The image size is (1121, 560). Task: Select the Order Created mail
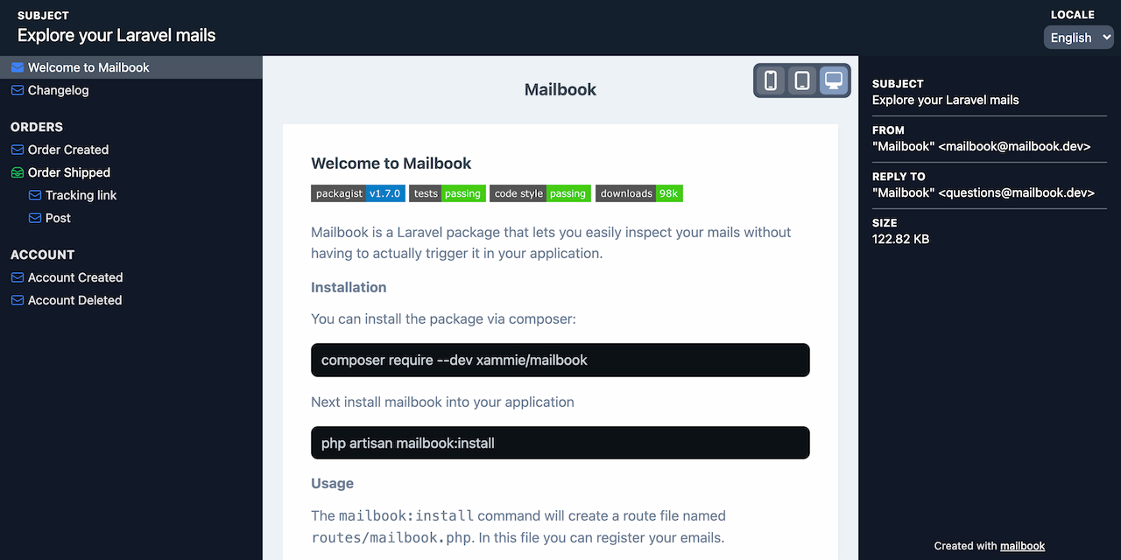click(68, 150)
